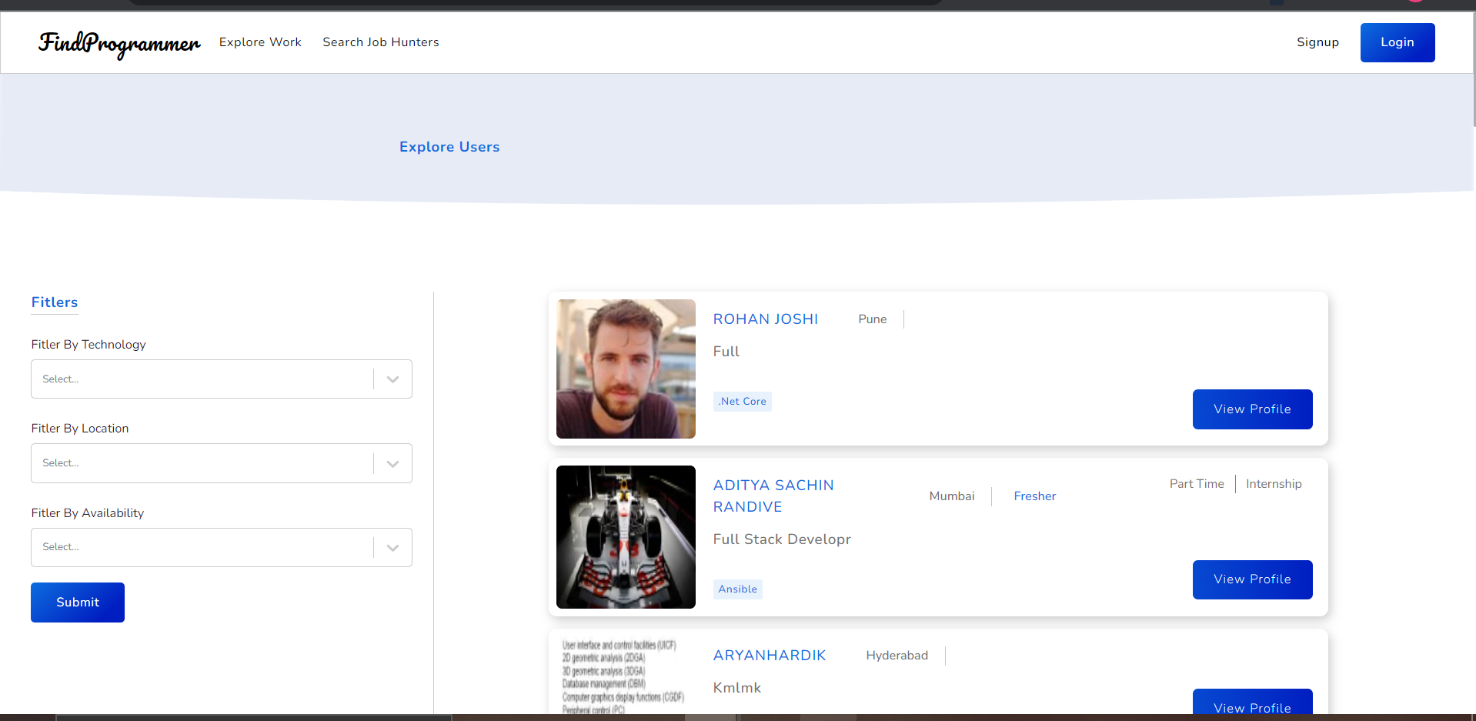The height and width of the screenshot is (721, 1476).
Task: Select the .Net Core skill tag
Action: (741, 401)
